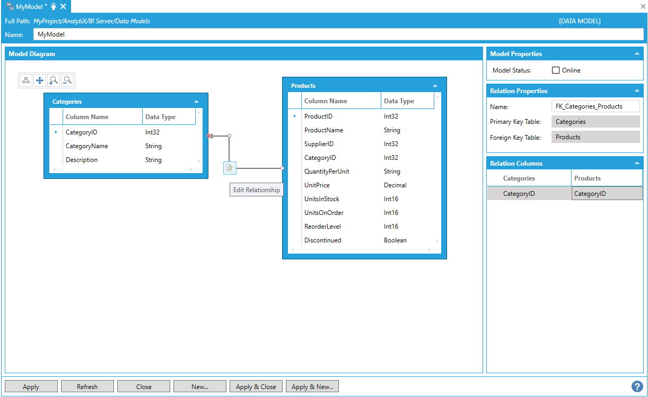This screenshot has width=648, height=397.
Task: Click the relation Name input field
Action: pos(595,106)
